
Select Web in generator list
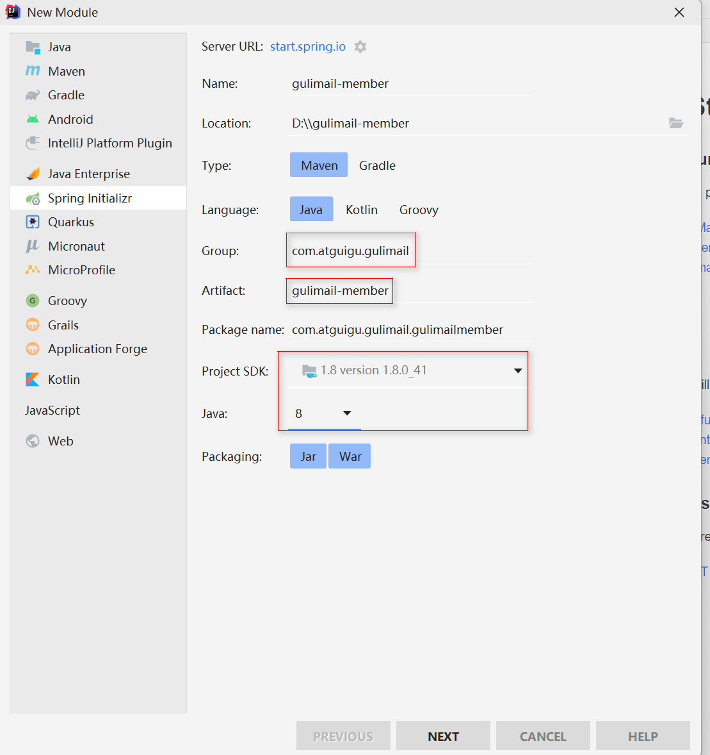click(98, 441)
